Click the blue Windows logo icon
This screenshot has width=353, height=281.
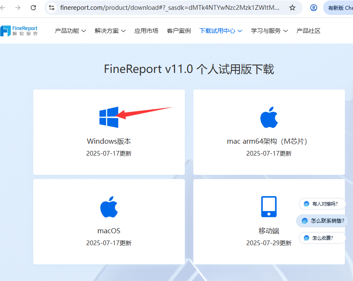point(109,117)
